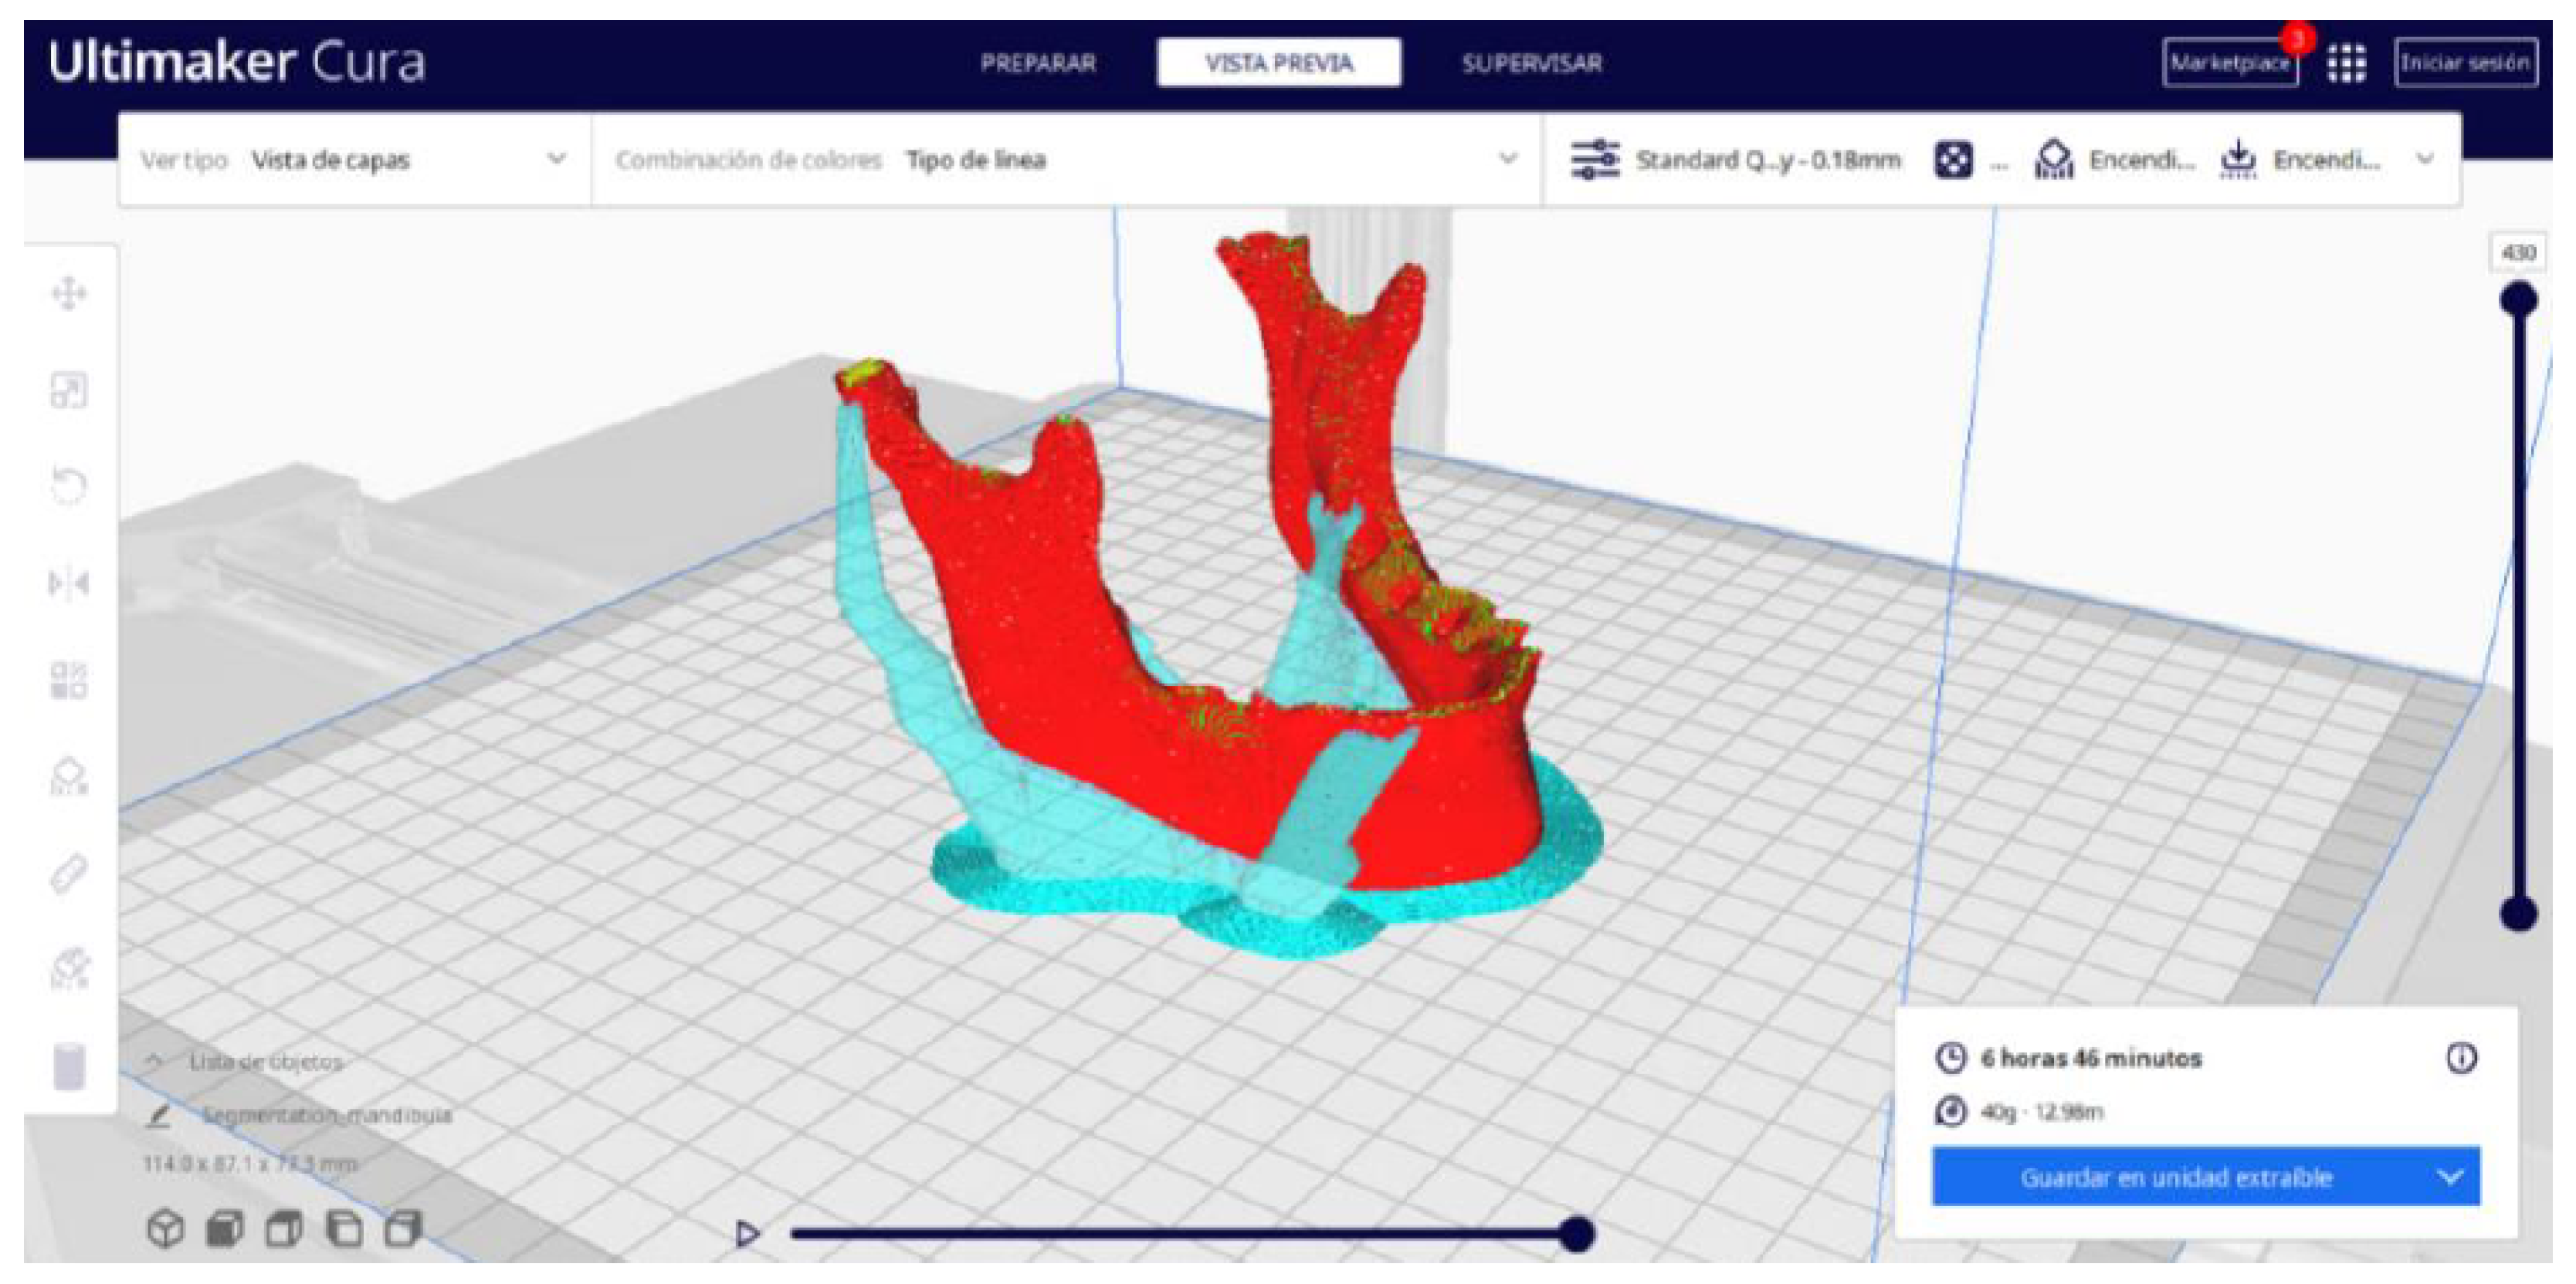Open Per Model Settings tool
The image size is (2576, 1284).
click(x=68, y=681)
